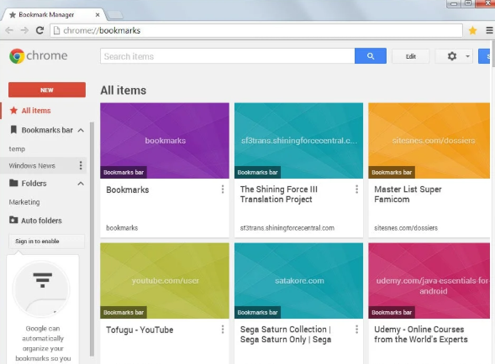
Task: Click the Sega Saturn Collection title
Action: click(x=286, y=335)
